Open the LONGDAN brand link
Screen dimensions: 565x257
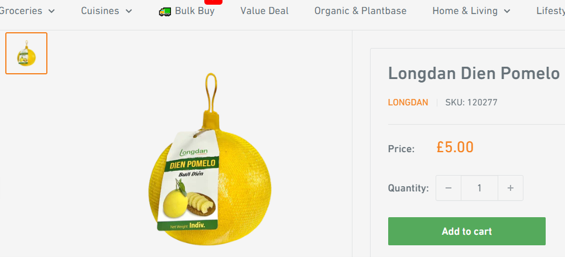coord(408,102)
